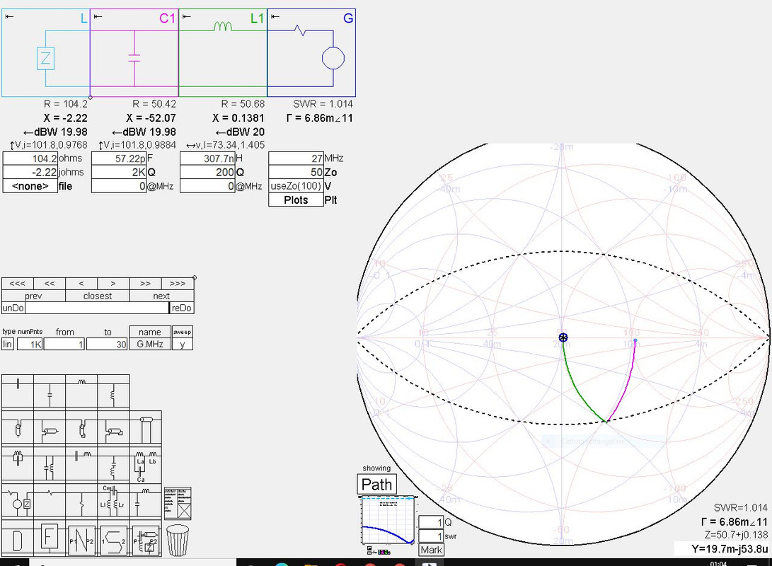Edit the G.MHz sweep name field
This screenshot has height=566, width=772.
point(150,344)
